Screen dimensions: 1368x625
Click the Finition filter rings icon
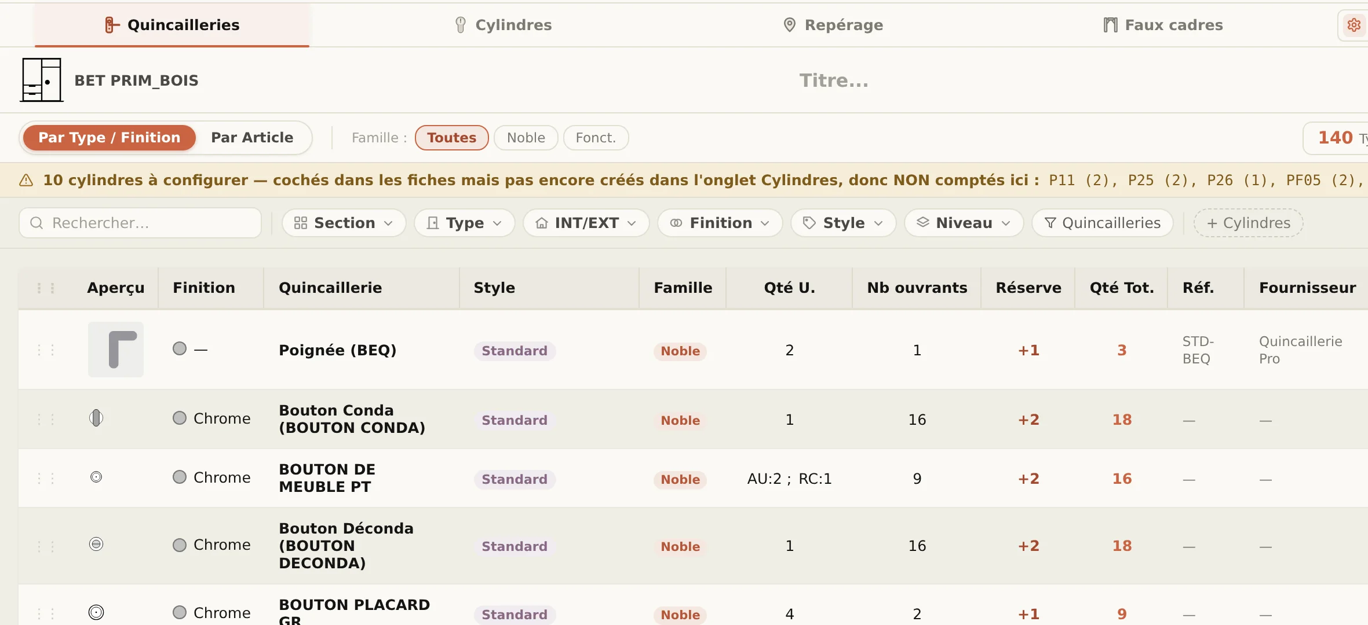pos(676,223)
